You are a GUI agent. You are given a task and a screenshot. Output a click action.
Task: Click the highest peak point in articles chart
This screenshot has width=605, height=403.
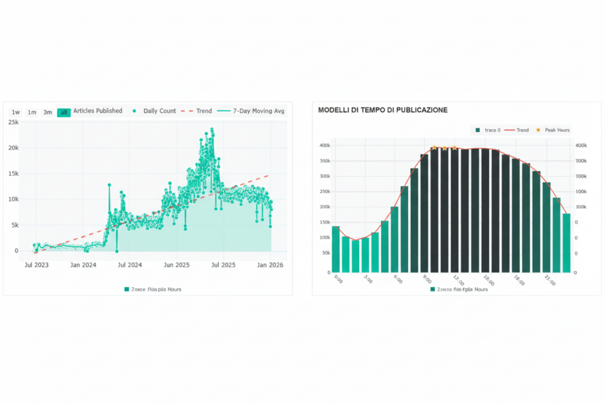[x=212, y=129]
